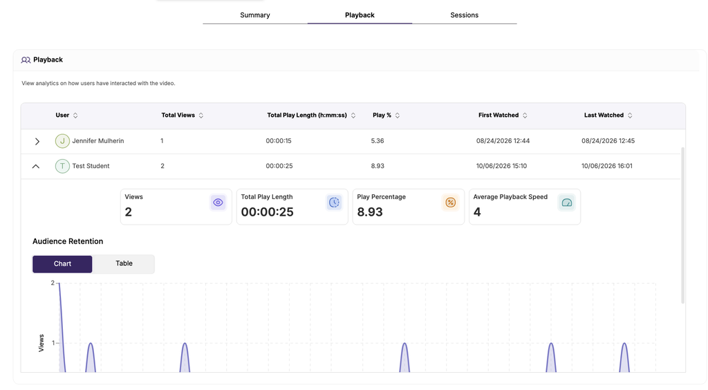708x390 pixels.
Task: Click last watched 08/24/2026 12:45
Action: pyautogui.click(x=608, y=141)
